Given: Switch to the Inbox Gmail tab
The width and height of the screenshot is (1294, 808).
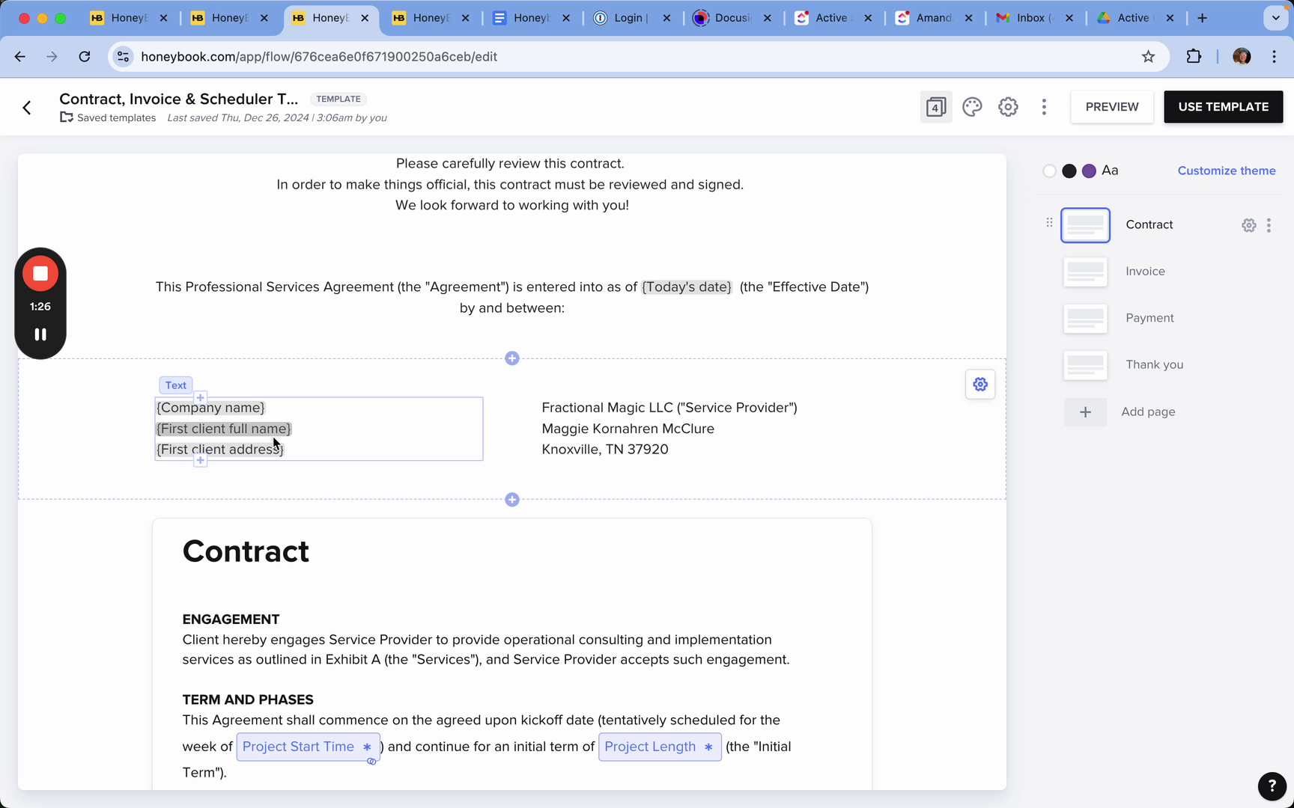Looking at the screenshot, I should (1034, 18).
